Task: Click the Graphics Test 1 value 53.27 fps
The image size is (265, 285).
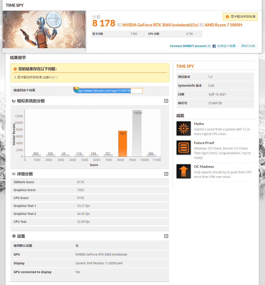Action: coord(84,206)
